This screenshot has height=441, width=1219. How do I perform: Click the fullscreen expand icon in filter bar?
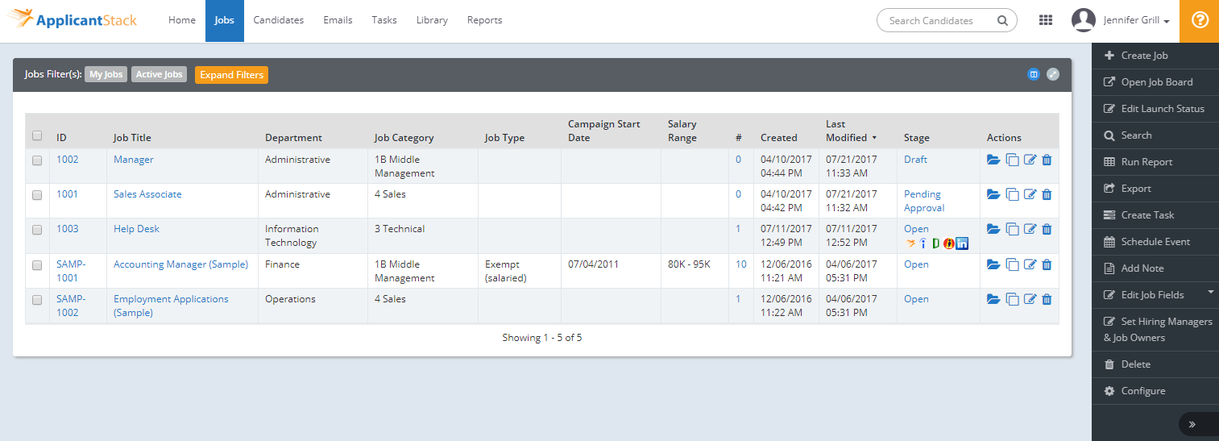click(x=1053, y=74)
